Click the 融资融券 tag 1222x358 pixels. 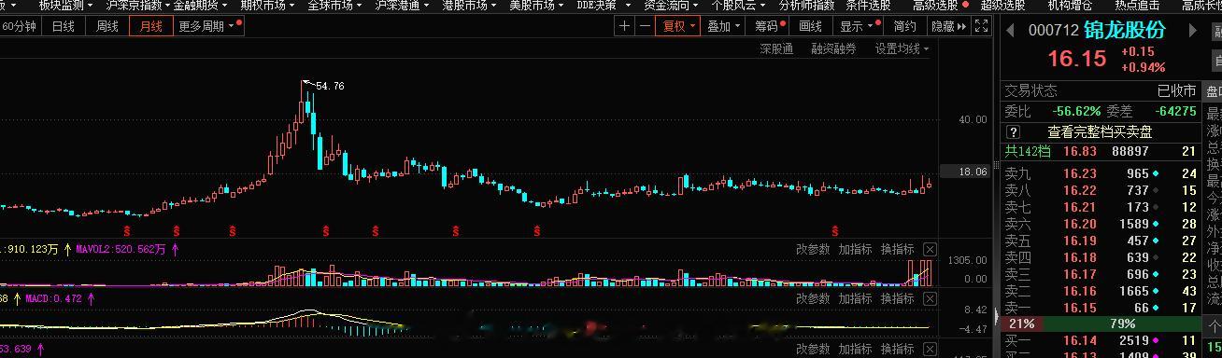(833, 49)
